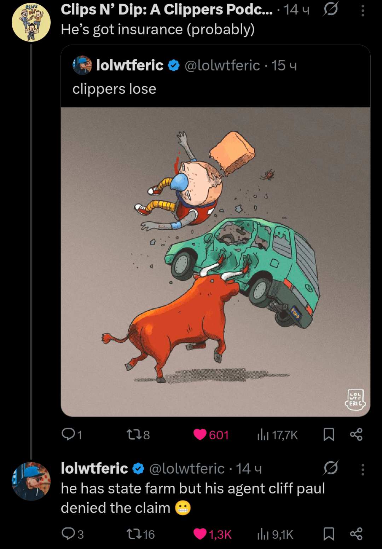Tap the Grok icon on lolwtferic reply
Screen dimensions: 382x549
click(x=331, y=468)
